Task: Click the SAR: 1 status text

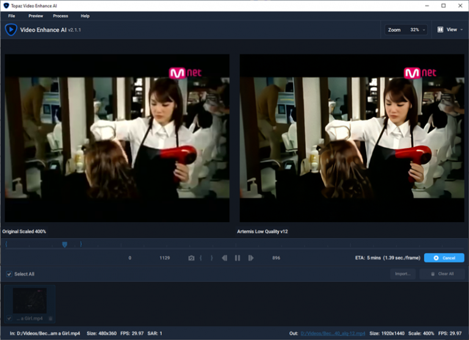Action: click(x=155, y=333)
